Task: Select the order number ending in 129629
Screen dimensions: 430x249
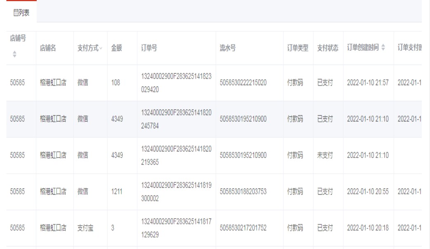Action: [176, 228]
